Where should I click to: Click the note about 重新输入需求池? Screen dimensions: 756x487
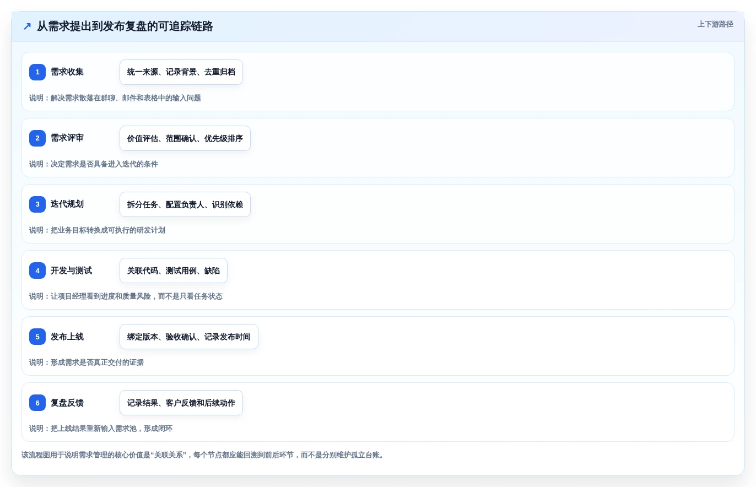(101, 429)
